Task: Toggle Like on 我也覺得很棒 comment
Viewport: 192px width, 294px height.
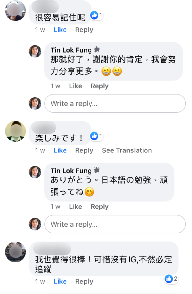Action: click(x=60, y=282)
